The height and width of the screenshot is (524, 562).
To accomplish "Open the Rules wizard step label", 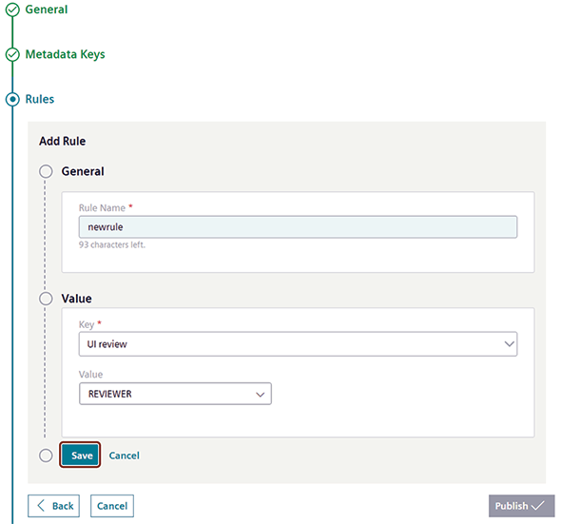I will pyautogui.click(x=40, y=99).
